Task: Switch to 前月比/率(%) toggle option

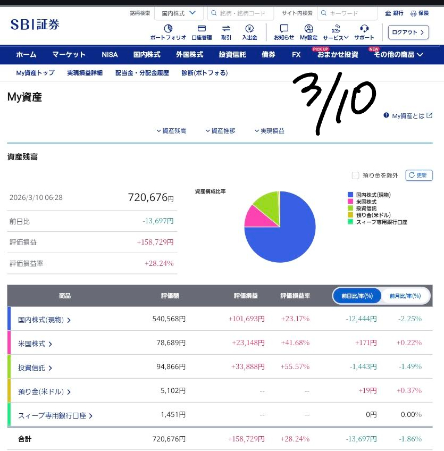Action: pos(405,296)
